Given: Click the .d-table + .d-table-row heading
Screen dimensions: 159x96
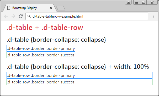Looking at the screenshot, I should pyautogui.click(x=45, y=28).
